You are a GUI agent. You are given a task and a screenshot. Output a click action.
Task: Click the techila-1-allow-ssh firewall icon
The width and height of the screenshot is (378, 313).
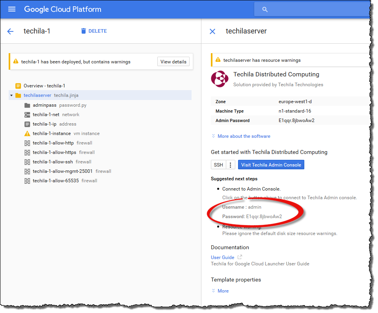coord(27,162)
